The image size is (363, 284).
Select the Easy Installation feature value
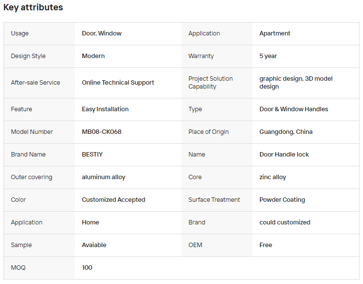(x=105, y=109)
